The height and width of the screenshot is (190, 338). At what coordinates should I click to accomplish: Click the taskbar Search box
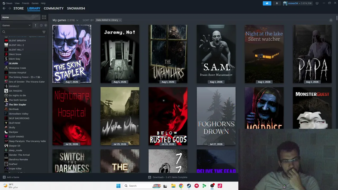[x=141, y=186]
